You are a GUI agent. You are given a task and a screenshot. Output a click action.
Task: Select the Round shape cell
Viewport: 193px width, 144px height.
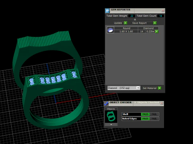pyautogui.click(x=126, y=28)
